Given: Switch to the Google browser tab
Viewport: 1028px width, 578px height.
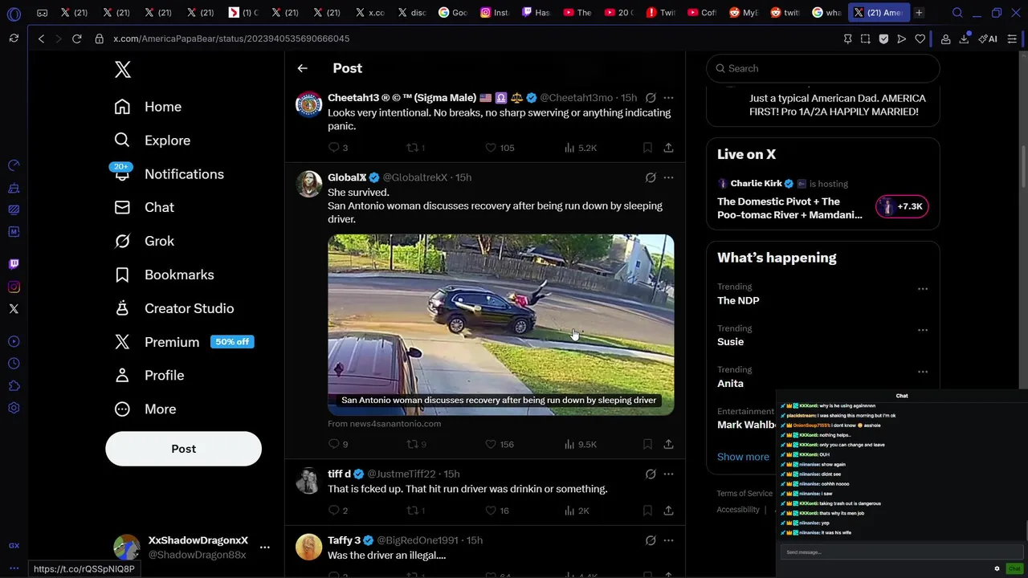Looking at the screenshot, I should pyautogui.click(x=454, y=12).
